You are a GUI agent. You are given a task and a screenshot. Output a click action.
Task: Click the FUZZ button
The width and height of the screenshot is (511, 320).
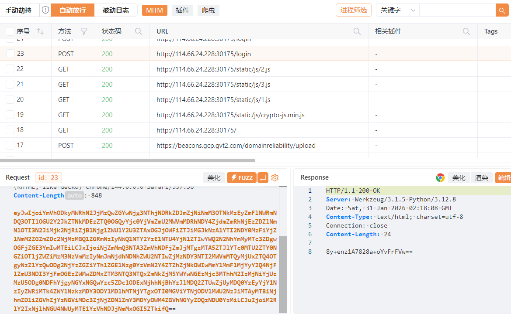(242, 178)
